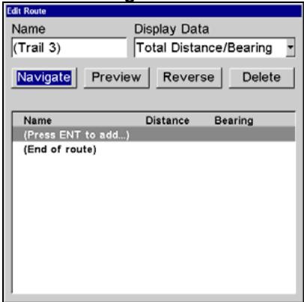Click the Name column header in waypoint list

click(x=37, y=121)
